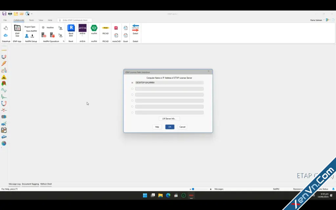Click the NetPM server with database icon

click(52, 35)
